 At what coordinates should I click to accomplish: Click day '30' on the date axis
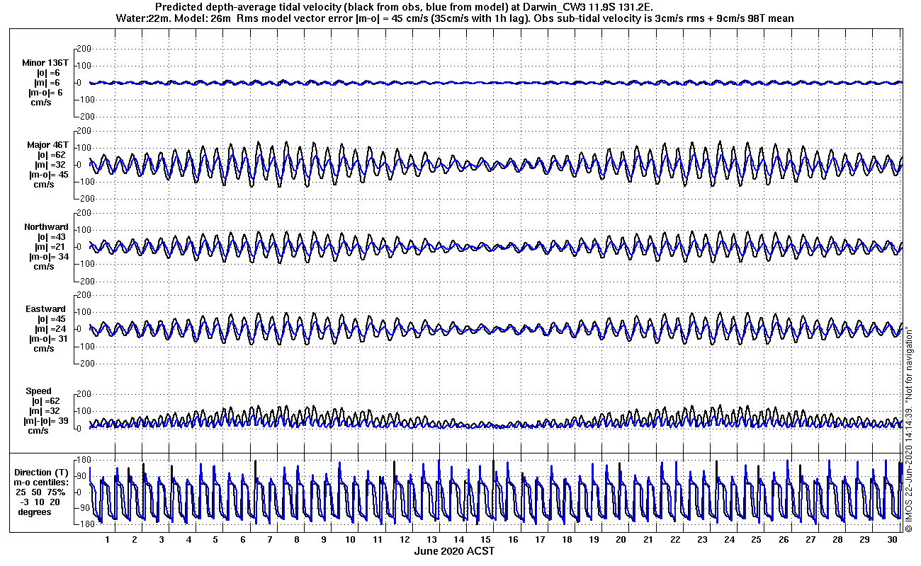891,540
